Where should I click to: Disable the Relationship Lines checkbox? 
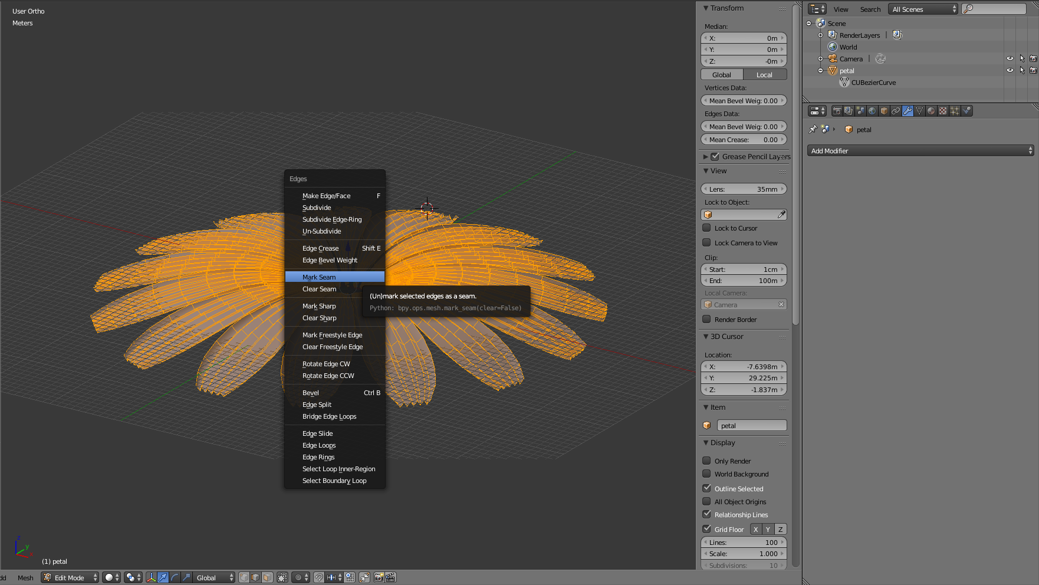point(706,514)
